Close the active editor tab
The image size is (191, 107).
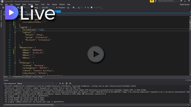click(60, 12)
